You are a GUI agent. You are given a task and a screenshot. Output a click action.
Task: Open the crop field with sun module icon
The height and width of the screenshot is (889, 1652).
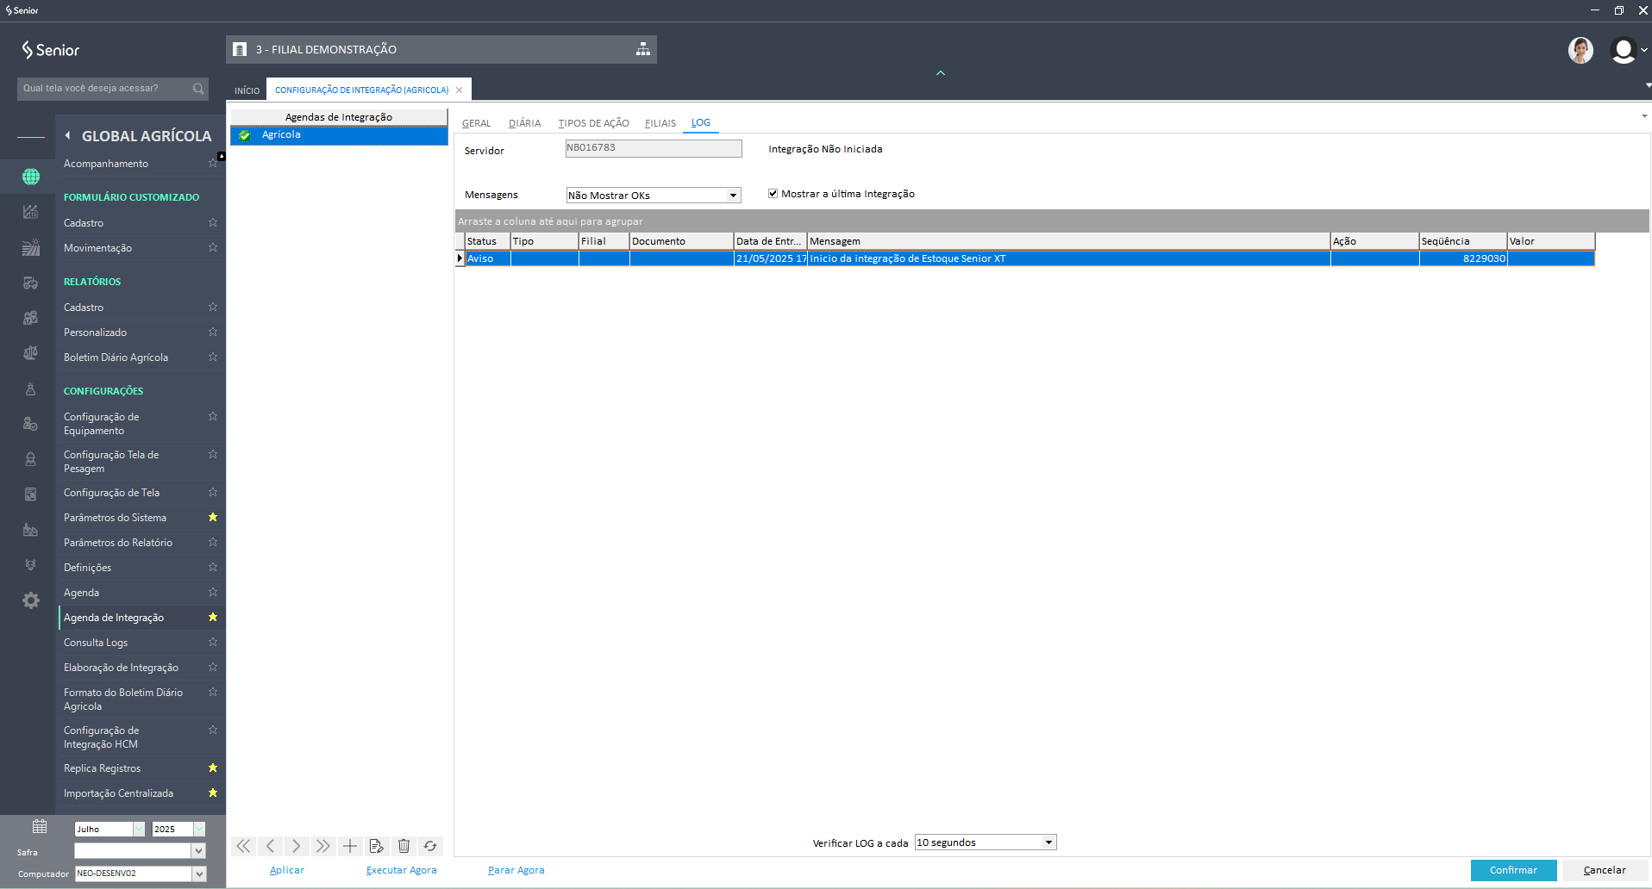coord(31,247)
